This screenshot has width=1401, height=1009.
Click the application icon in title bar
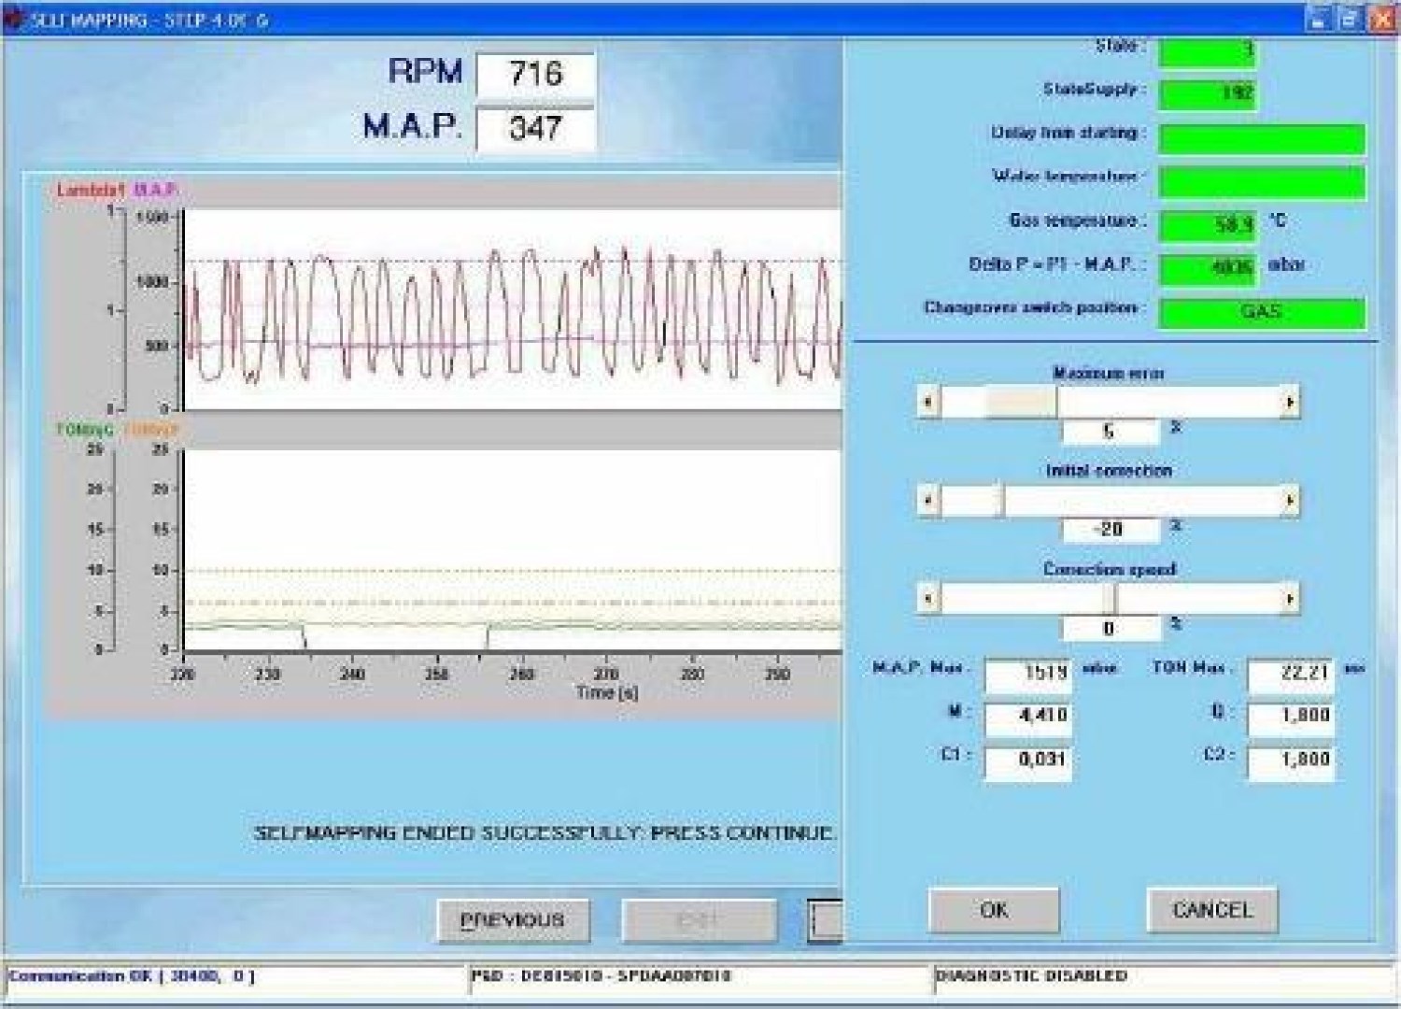pos(14,20)
